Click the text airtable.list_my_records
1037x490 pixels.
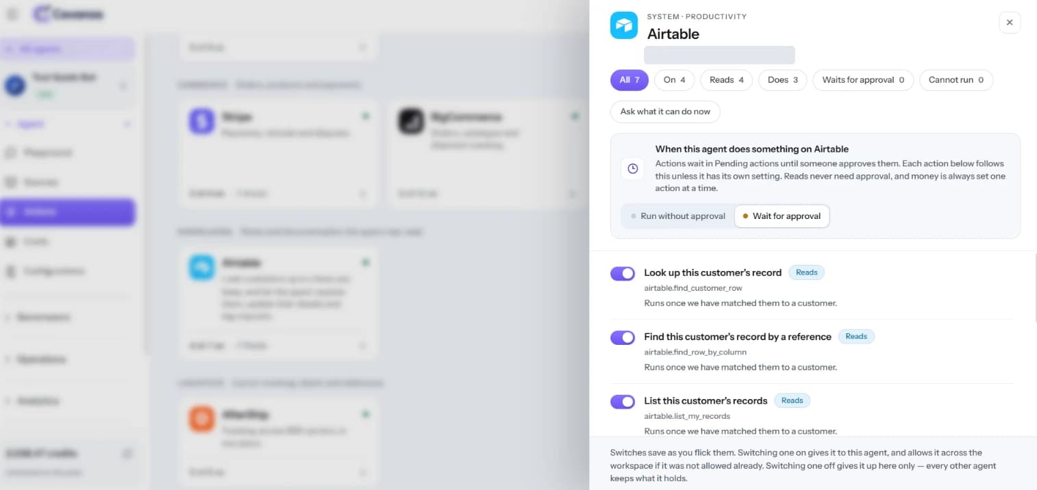click(x=687, y=416)
